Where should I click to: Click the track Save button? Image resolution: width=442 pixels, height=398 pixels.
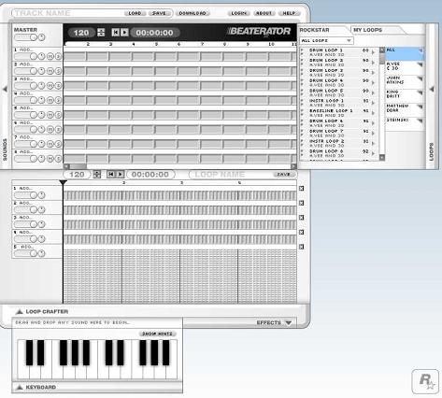159,13
